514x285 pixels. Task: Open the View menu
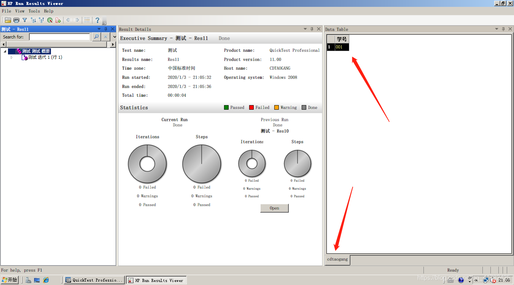click(x=20, y=11)
